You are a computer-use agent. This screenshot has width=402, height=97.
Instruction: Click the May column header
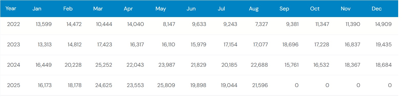(161, 9)
